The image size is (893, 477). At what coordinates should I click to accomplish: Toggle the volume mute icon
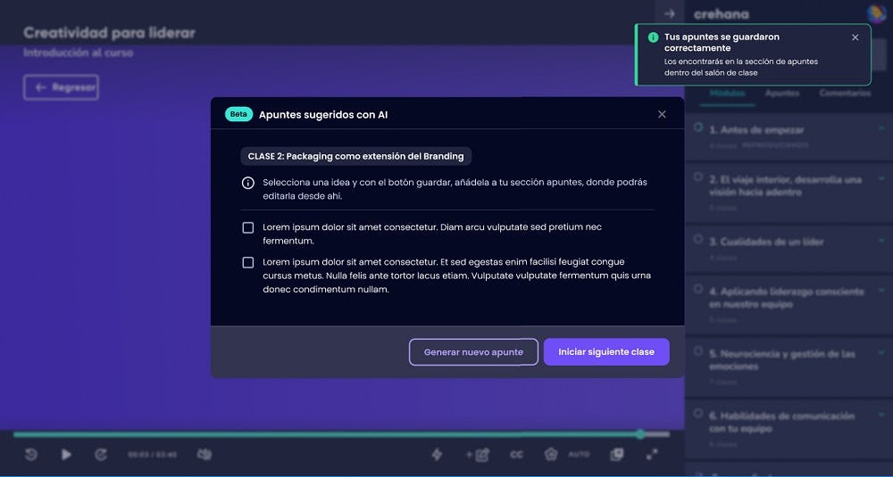[x=204, y=454]
